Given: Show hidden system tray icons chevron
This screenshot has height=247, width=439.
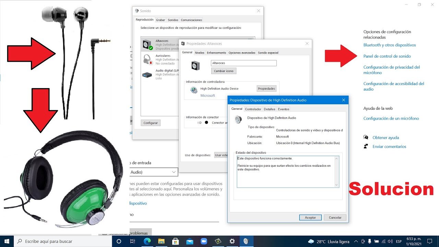Looking at the screenshot, I should coord(356,242).
